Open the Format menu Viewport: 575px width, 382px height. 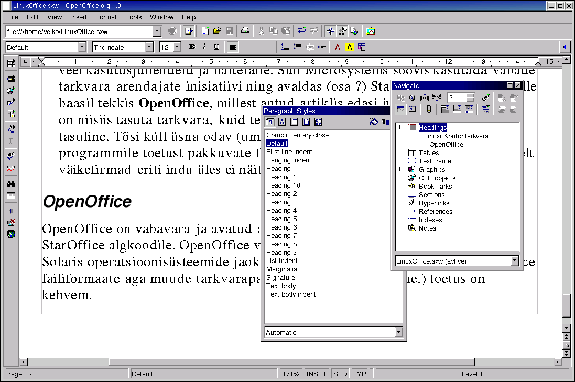click(x=106, y=17)
